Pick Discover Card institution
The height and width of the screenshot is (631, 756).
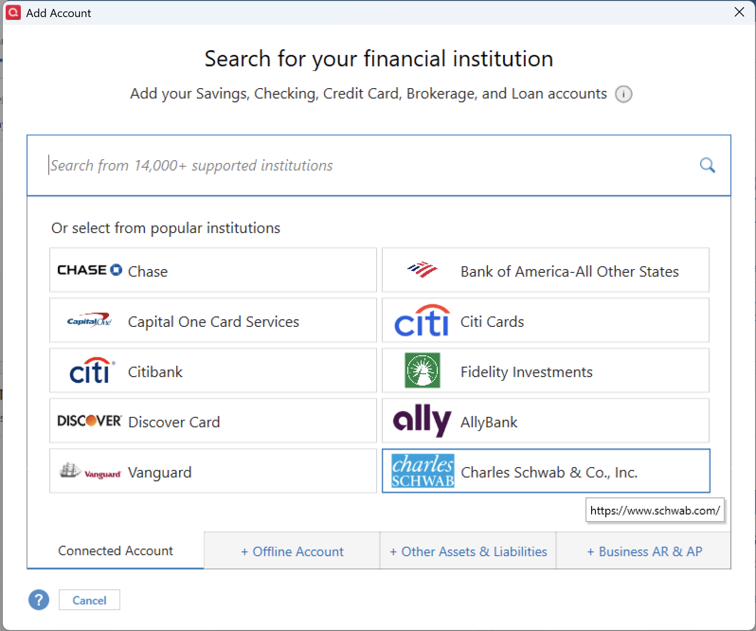tap(213, 422)
